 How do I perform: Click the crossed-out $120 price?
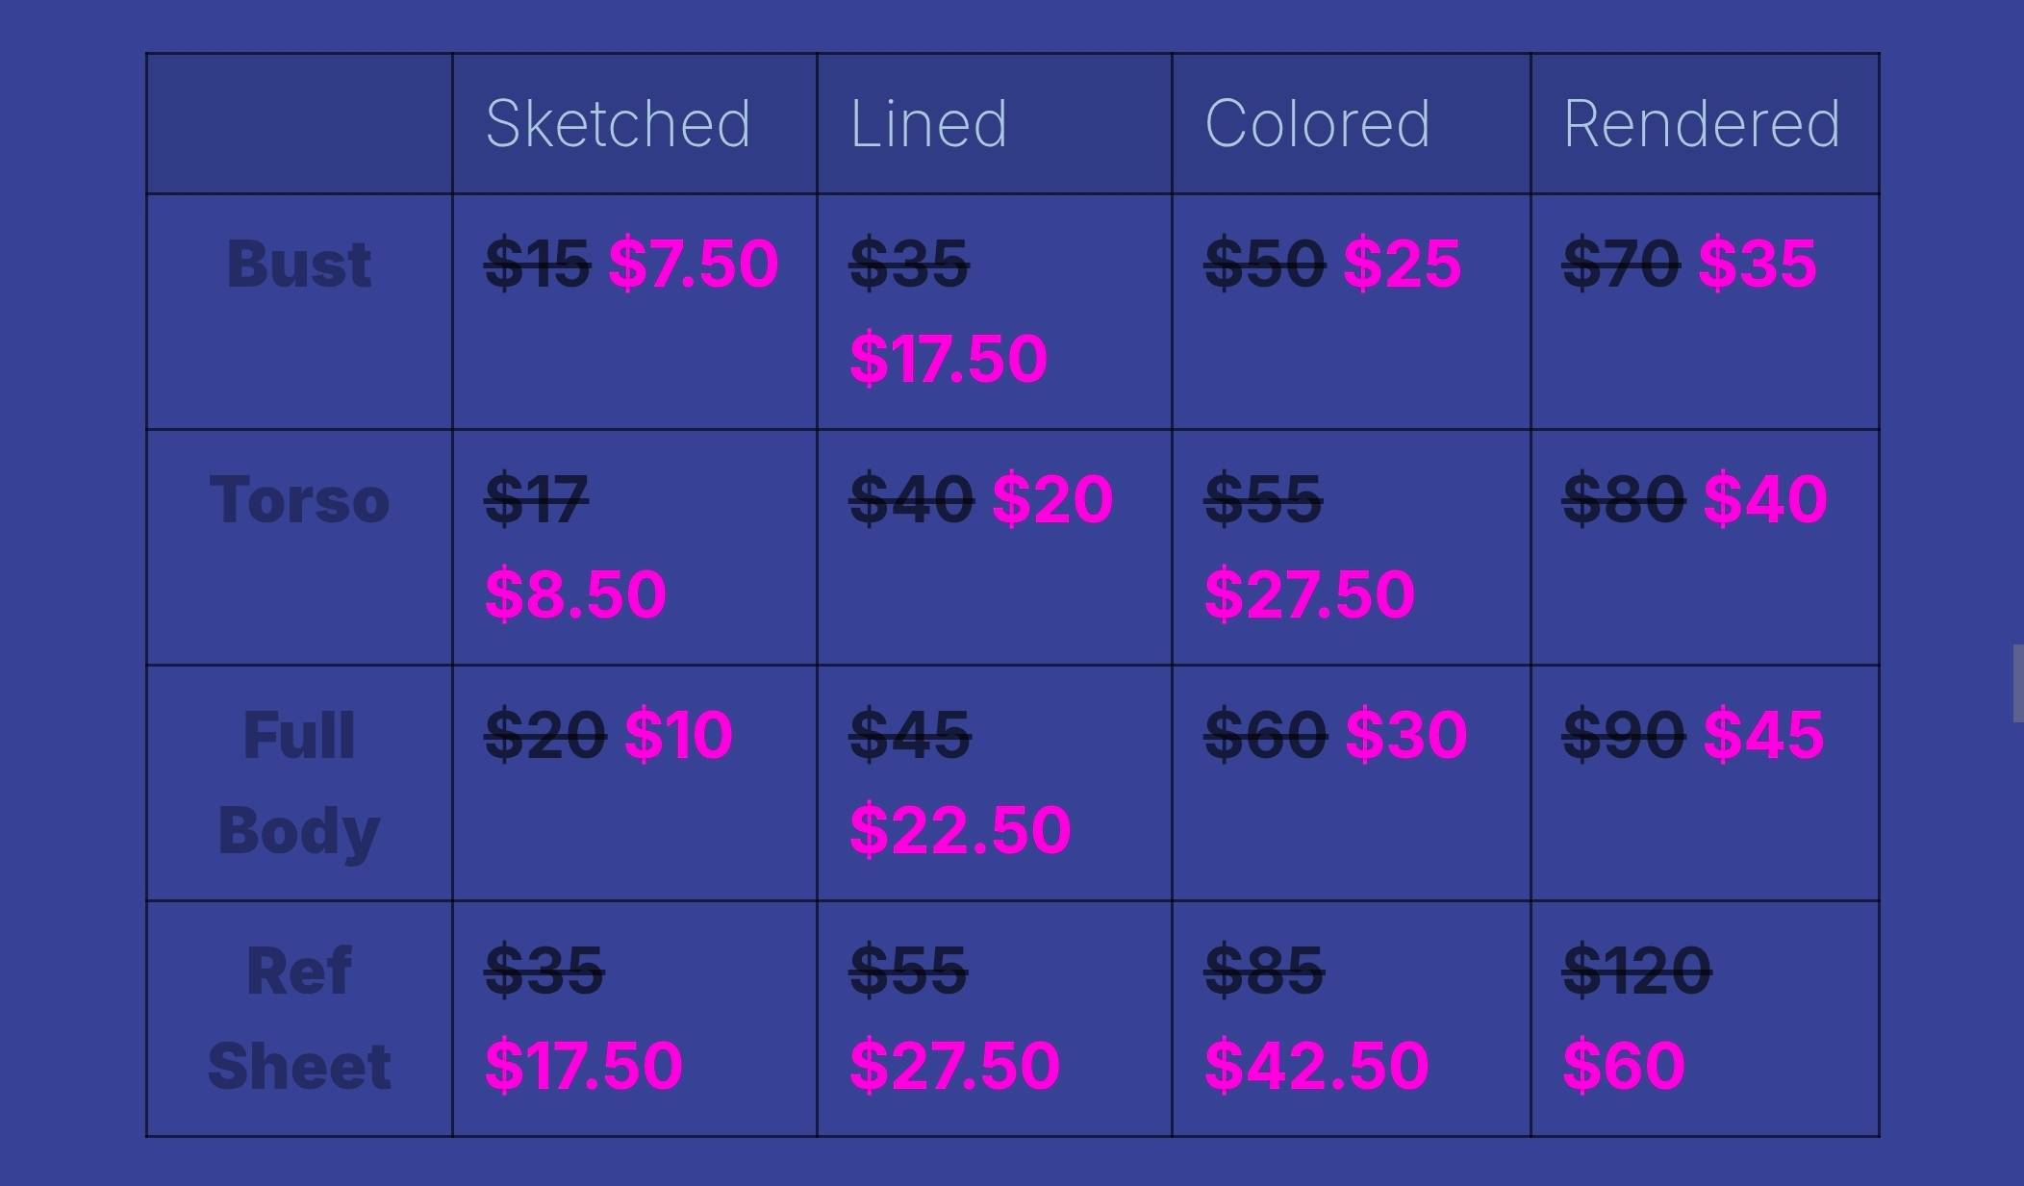(x=1637, y=971)
